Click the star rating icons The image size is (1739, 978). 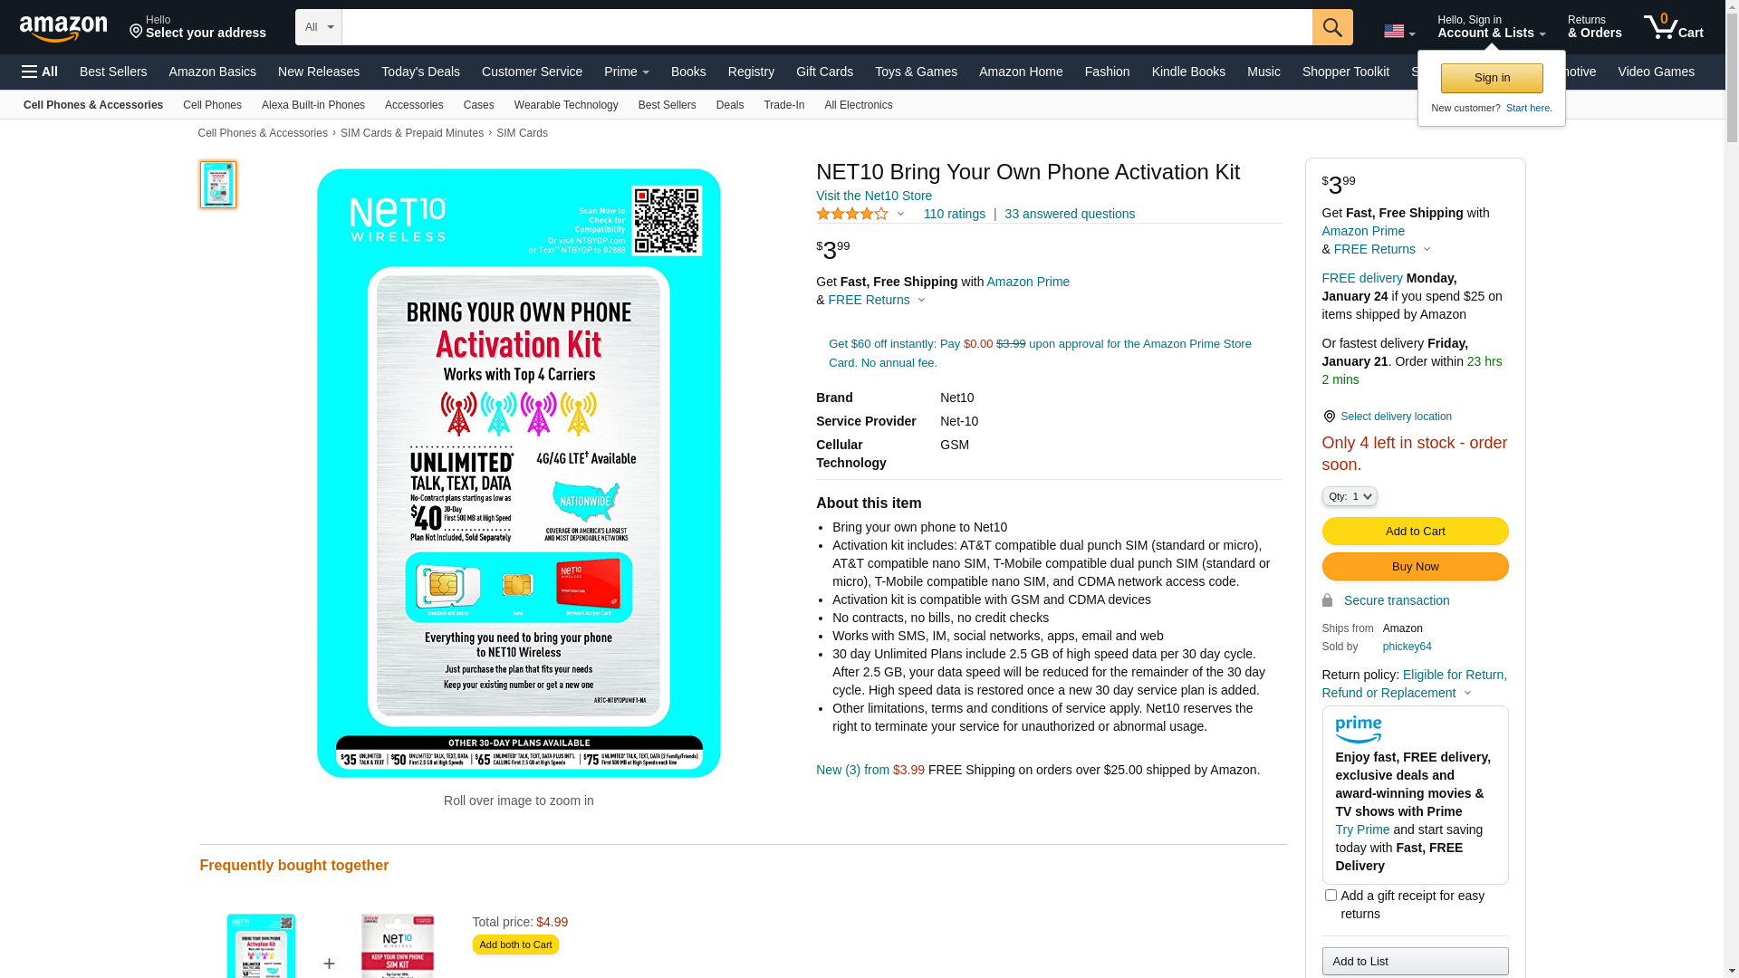point(852,214)
